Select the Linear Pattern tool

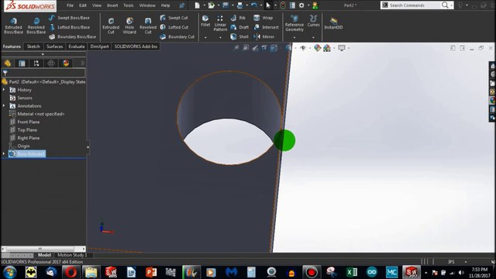tap(220, 23)
